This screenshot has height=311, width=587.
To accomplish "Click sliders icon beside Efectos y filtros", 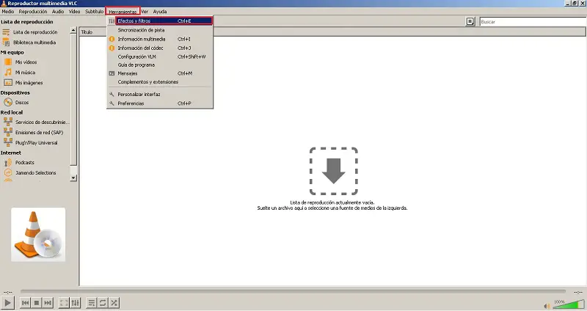I will (112, 21).
